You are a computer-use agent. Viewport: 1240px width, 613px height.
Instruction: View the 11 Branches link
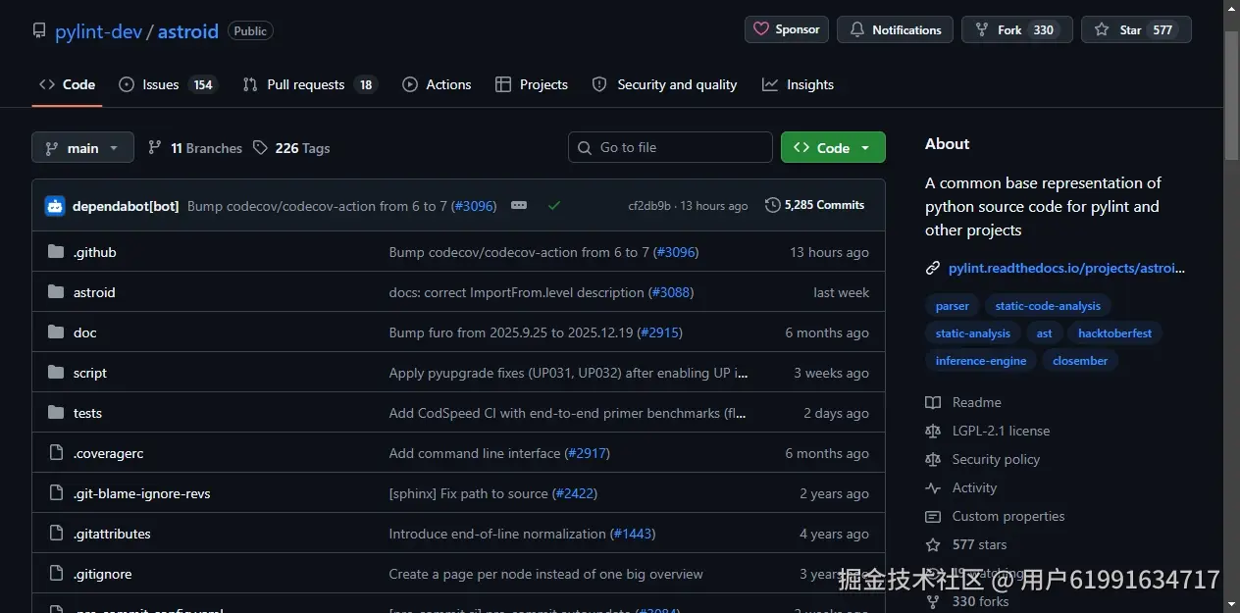tap(195, 147)
